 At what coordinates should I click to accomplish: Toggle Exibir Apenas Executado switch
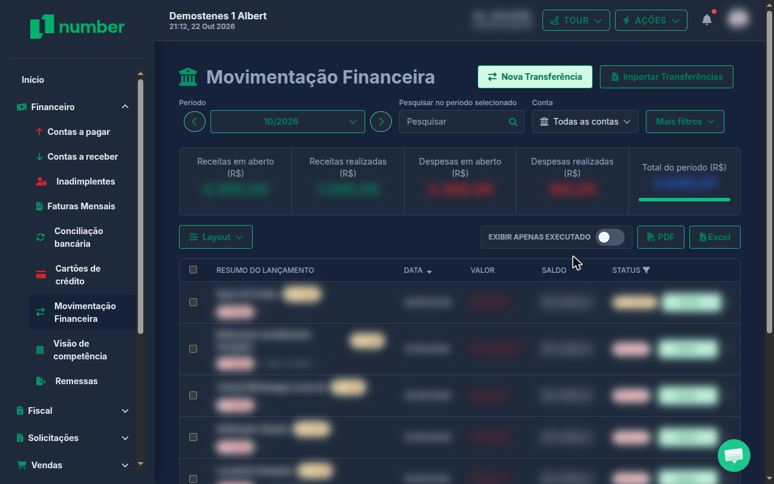(x=610, y=237)
